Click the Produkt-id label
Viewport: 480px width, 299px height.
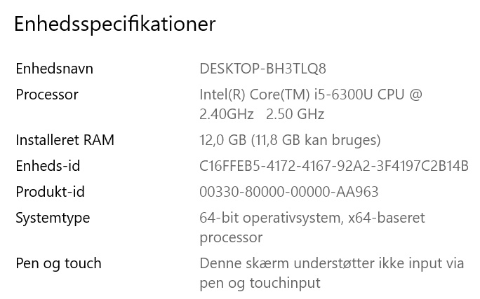(x=50, y=192)
